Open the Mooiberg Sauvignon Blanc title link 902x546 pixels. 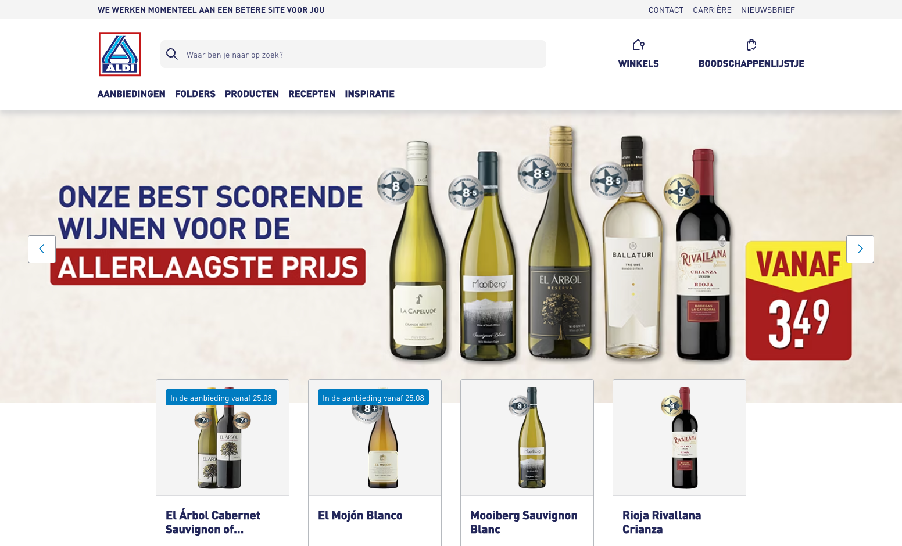click(524, 522)
